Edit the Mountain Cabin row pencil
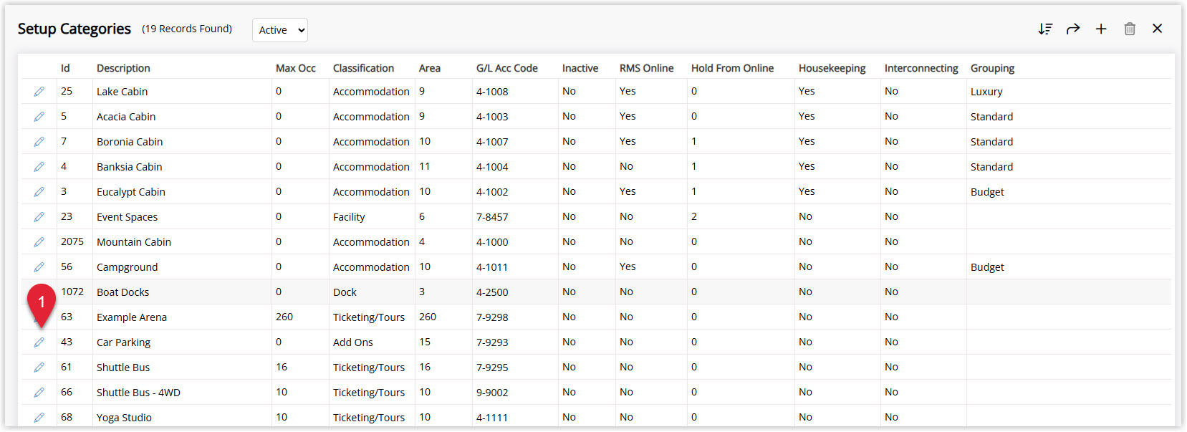The image size is (1187, 432). click(x=39, y=242)
